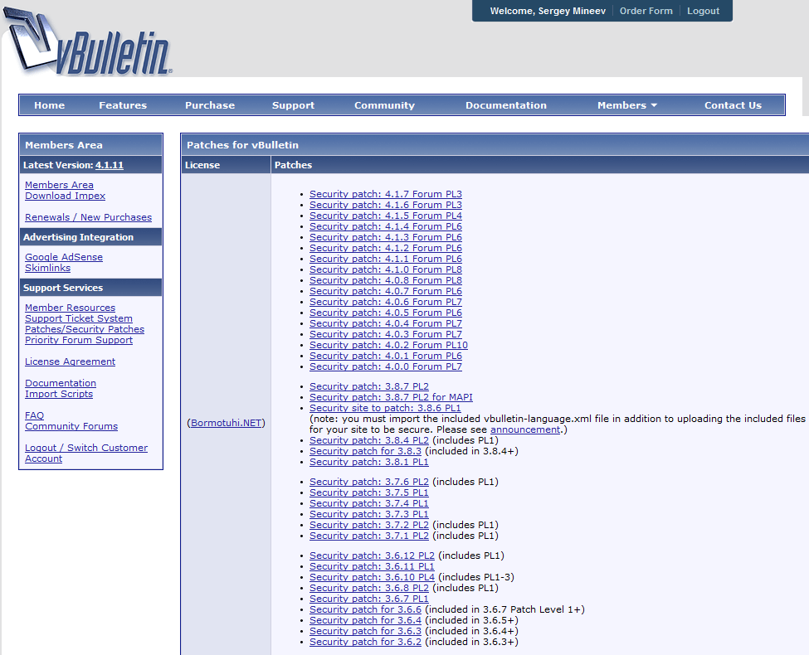Click the Order Form link
The image size is (809, 655).
pyautogui.click(x=646, y=11)
